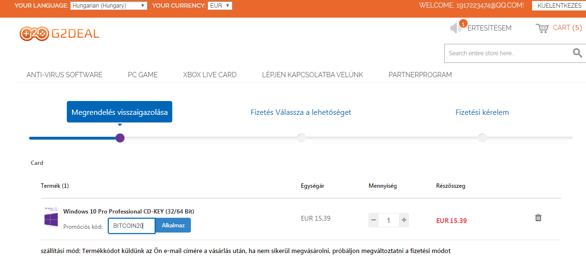This screenshot has width=586, height=274.
Task: Apply promo code with Alkalmaz button
Action: tap(173, 225)
